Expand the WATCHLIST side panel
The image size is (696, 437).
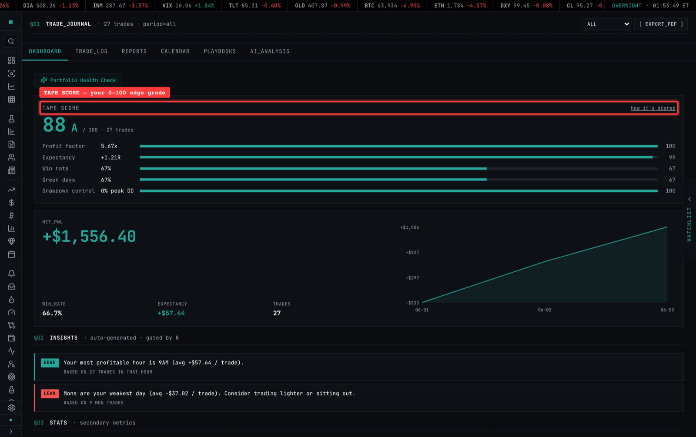689,219
